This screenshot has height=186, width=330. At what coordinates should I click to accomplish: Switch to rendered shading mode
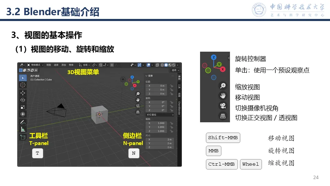[x=174, y=65]
